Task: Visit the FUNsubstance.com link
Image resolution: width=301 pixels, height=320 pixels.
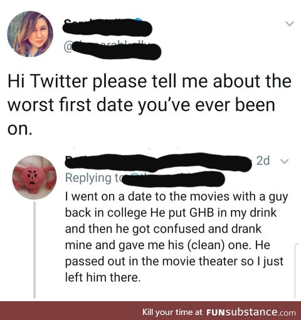Action: (x=251, y=312)
